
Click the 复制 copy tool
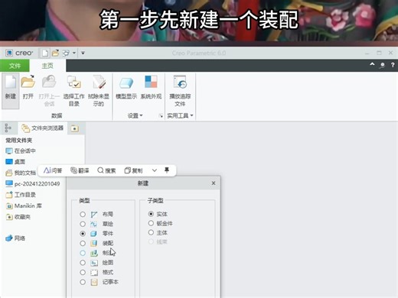(133, 170)
